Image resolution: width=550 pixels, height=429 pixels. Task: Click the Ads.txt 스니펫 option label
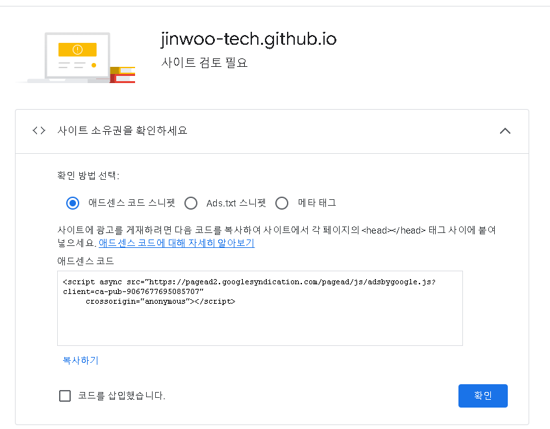coord(236,203)
